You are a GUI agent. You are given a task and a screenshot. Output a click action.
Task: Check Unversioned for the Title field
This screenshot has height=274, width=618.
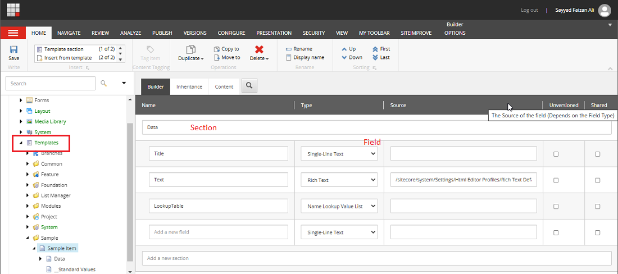[x=556, y=154]
